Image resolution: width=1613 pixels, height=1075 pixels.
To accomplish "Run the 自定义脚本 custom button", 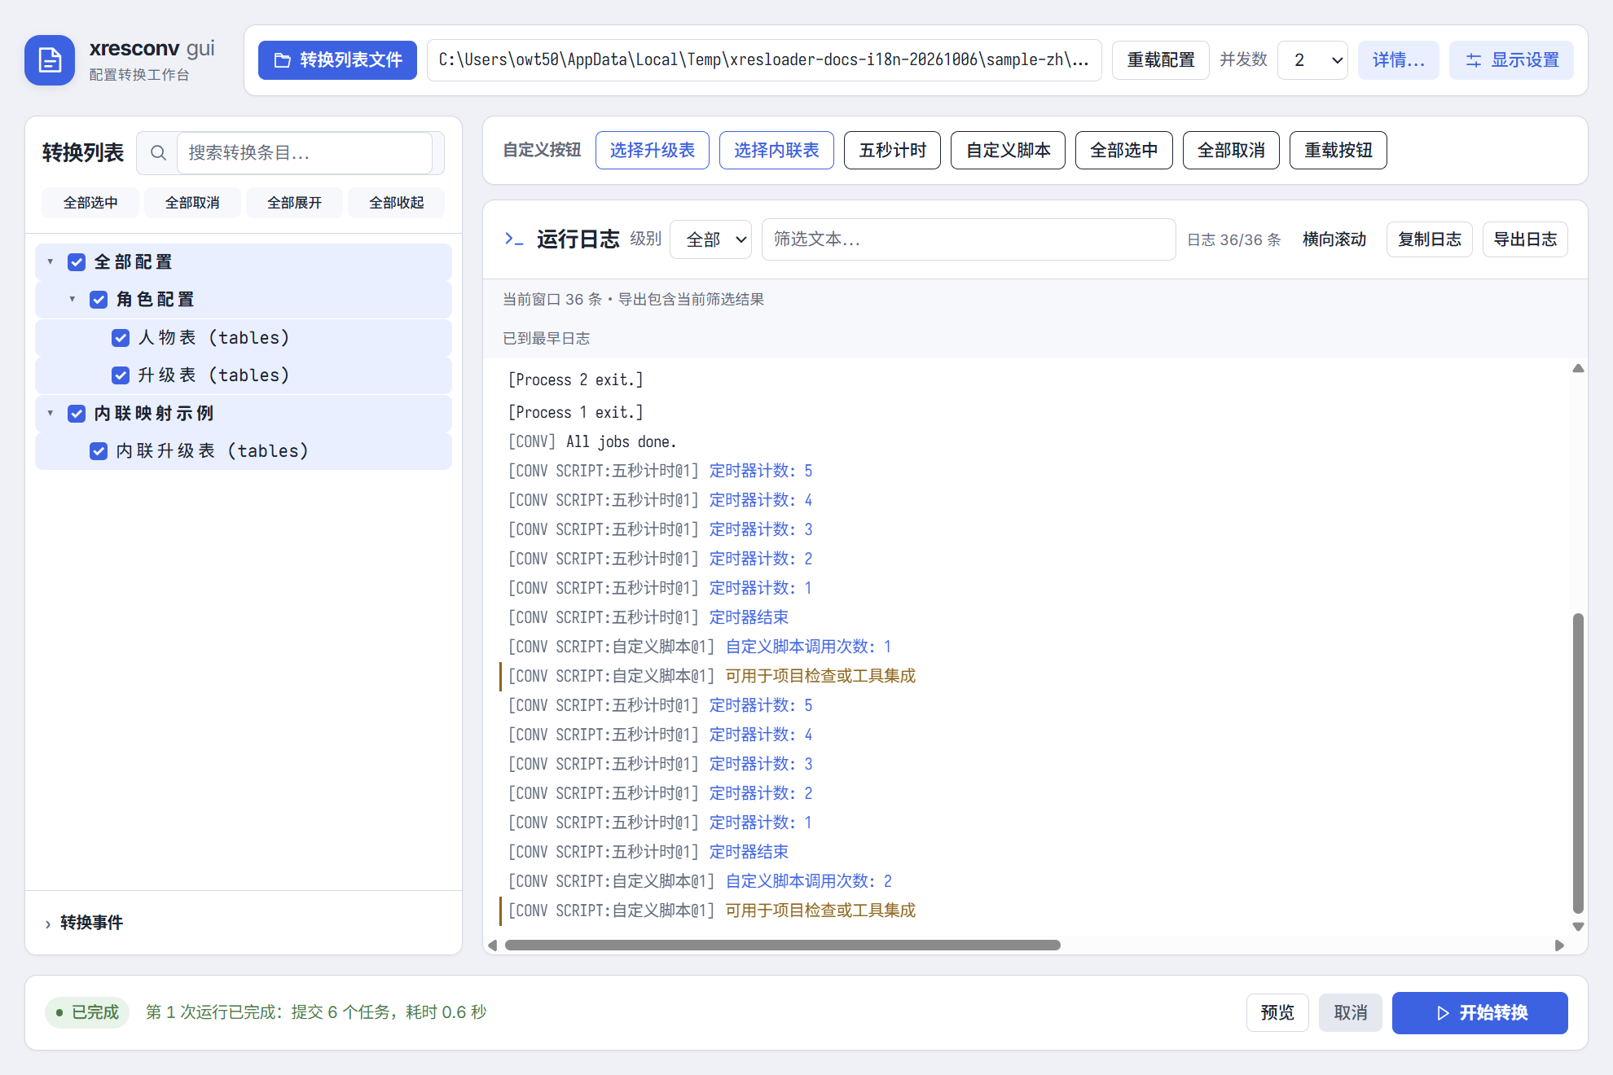I will 1008,151.
